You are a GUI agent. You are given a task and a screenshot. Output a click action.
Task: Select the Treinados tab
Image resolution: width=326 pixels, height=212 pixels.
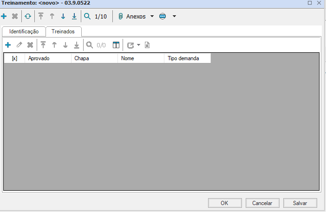63,31
